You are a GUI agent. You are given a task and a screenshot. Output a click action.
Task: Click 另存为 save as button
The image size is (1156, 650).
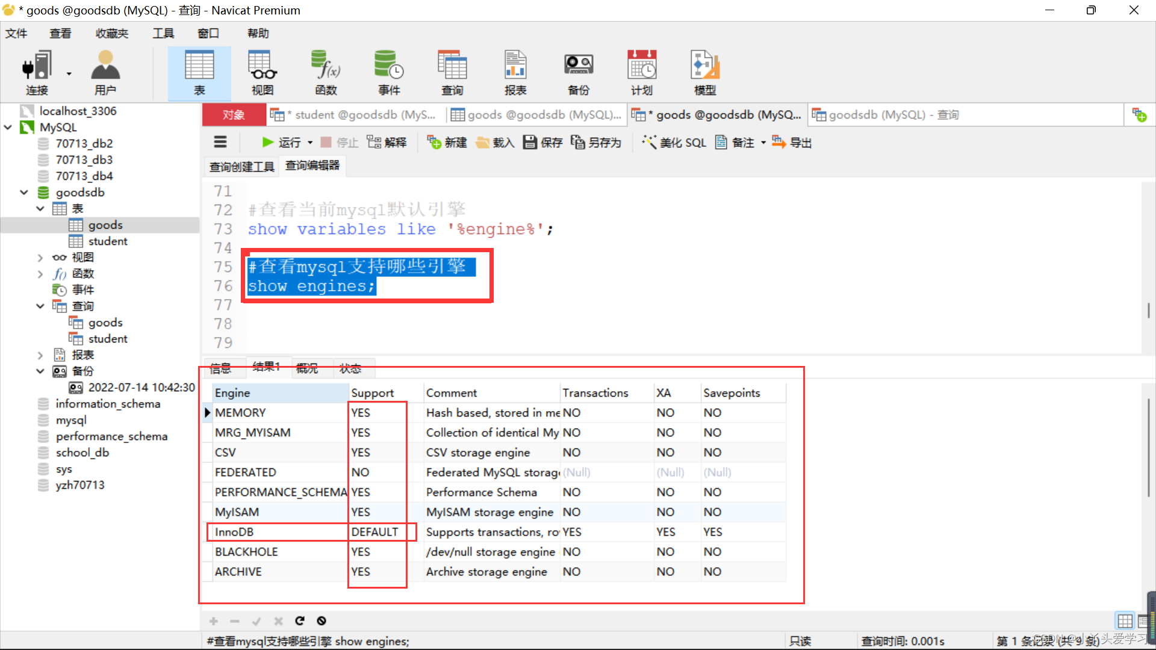tap(596, 142)
